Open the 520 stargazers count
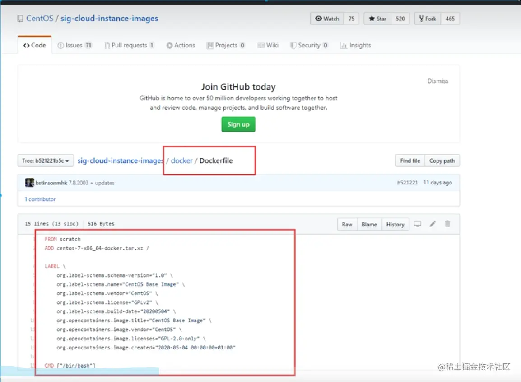Viewport: 521px width, 382px height. click(400, 19)
